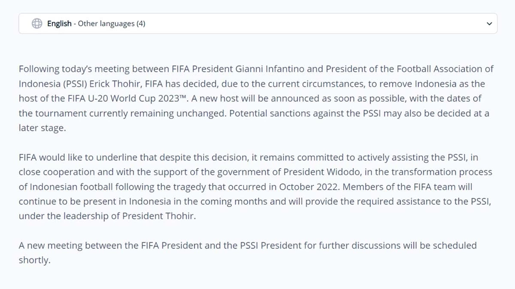Click the words 'later stage.' in first paragraph
This screenshot has height=289, width=515.
pyautogui.click(x=42, y=128)
